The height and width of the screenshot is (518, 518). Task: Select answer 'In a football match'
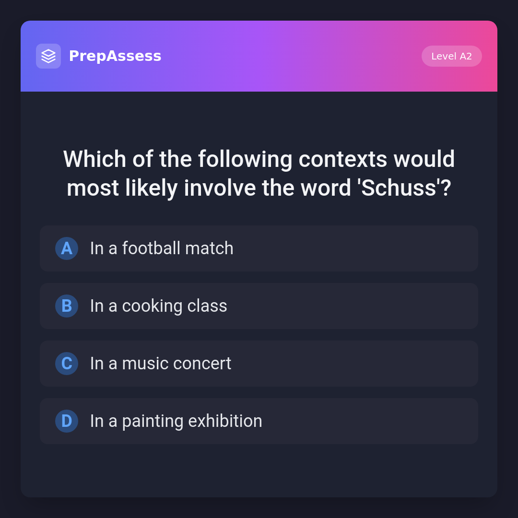pos(162,248)
